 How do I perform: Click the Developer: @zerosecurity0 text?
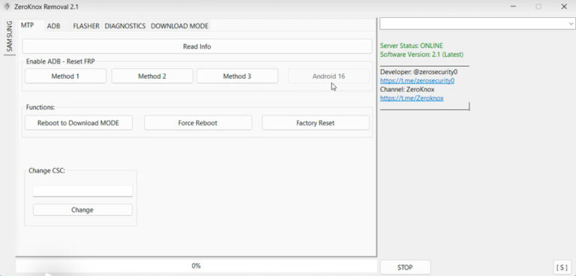418,72
